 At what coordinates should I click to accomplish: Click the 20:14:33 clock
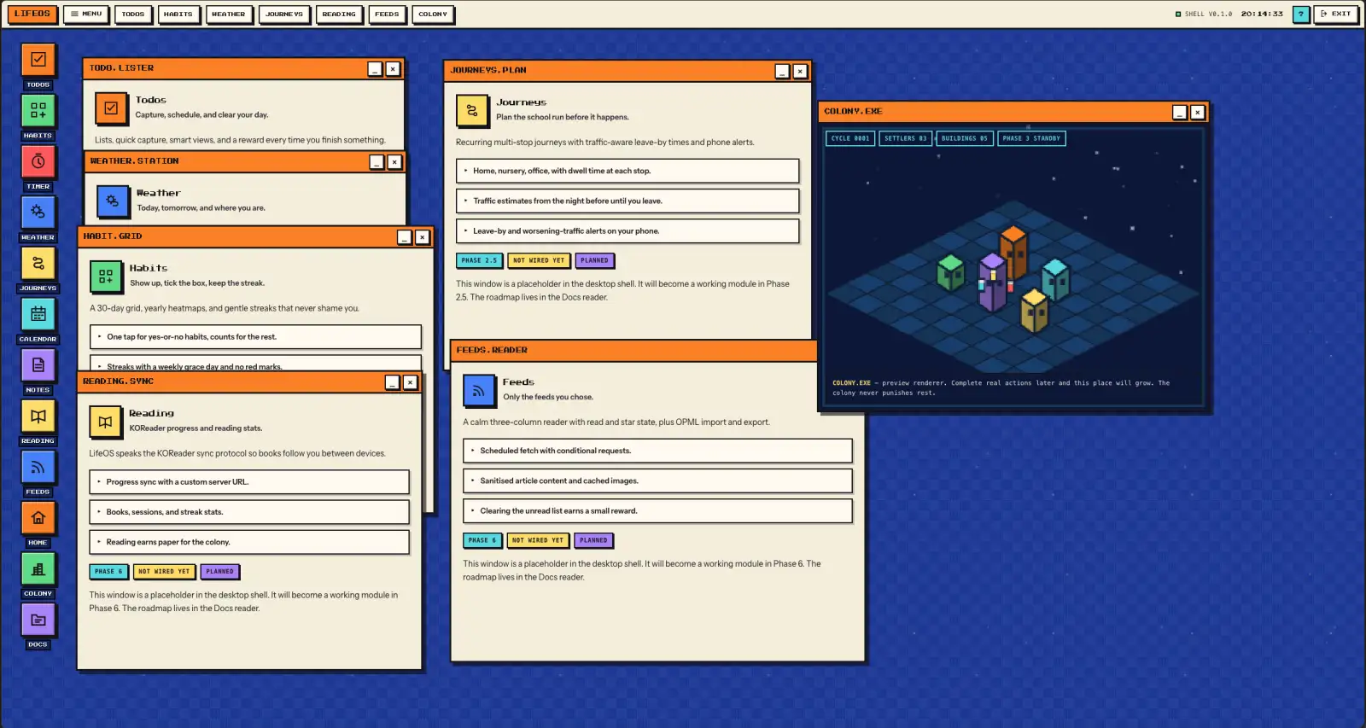[1262, 14]
